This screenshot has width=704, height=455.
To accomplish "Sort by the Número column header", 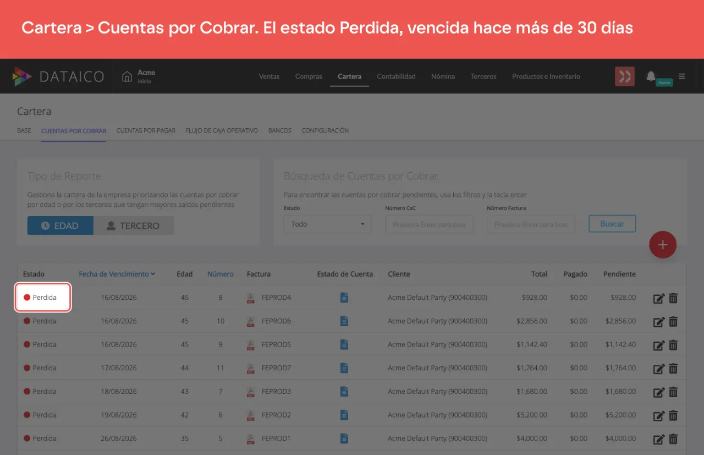I will pyautogui.click(x=221, y=274).
